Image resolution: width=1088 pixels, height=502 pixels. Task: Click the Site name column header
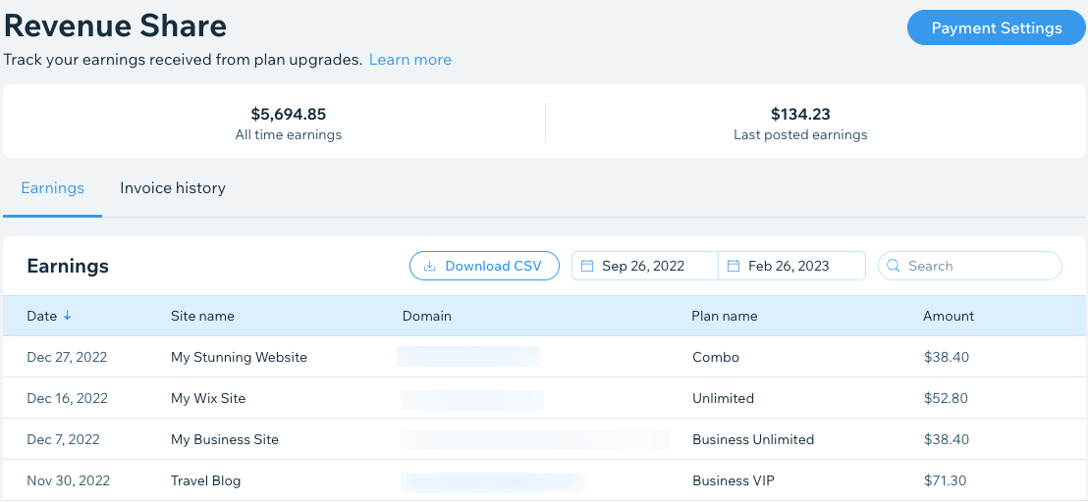[x=202, y=316]
